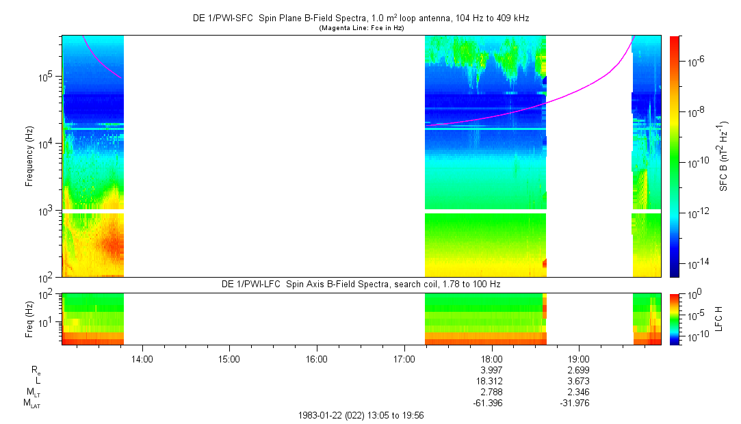Click the DE 1/PWI-SFC plot title

(361, 19)
